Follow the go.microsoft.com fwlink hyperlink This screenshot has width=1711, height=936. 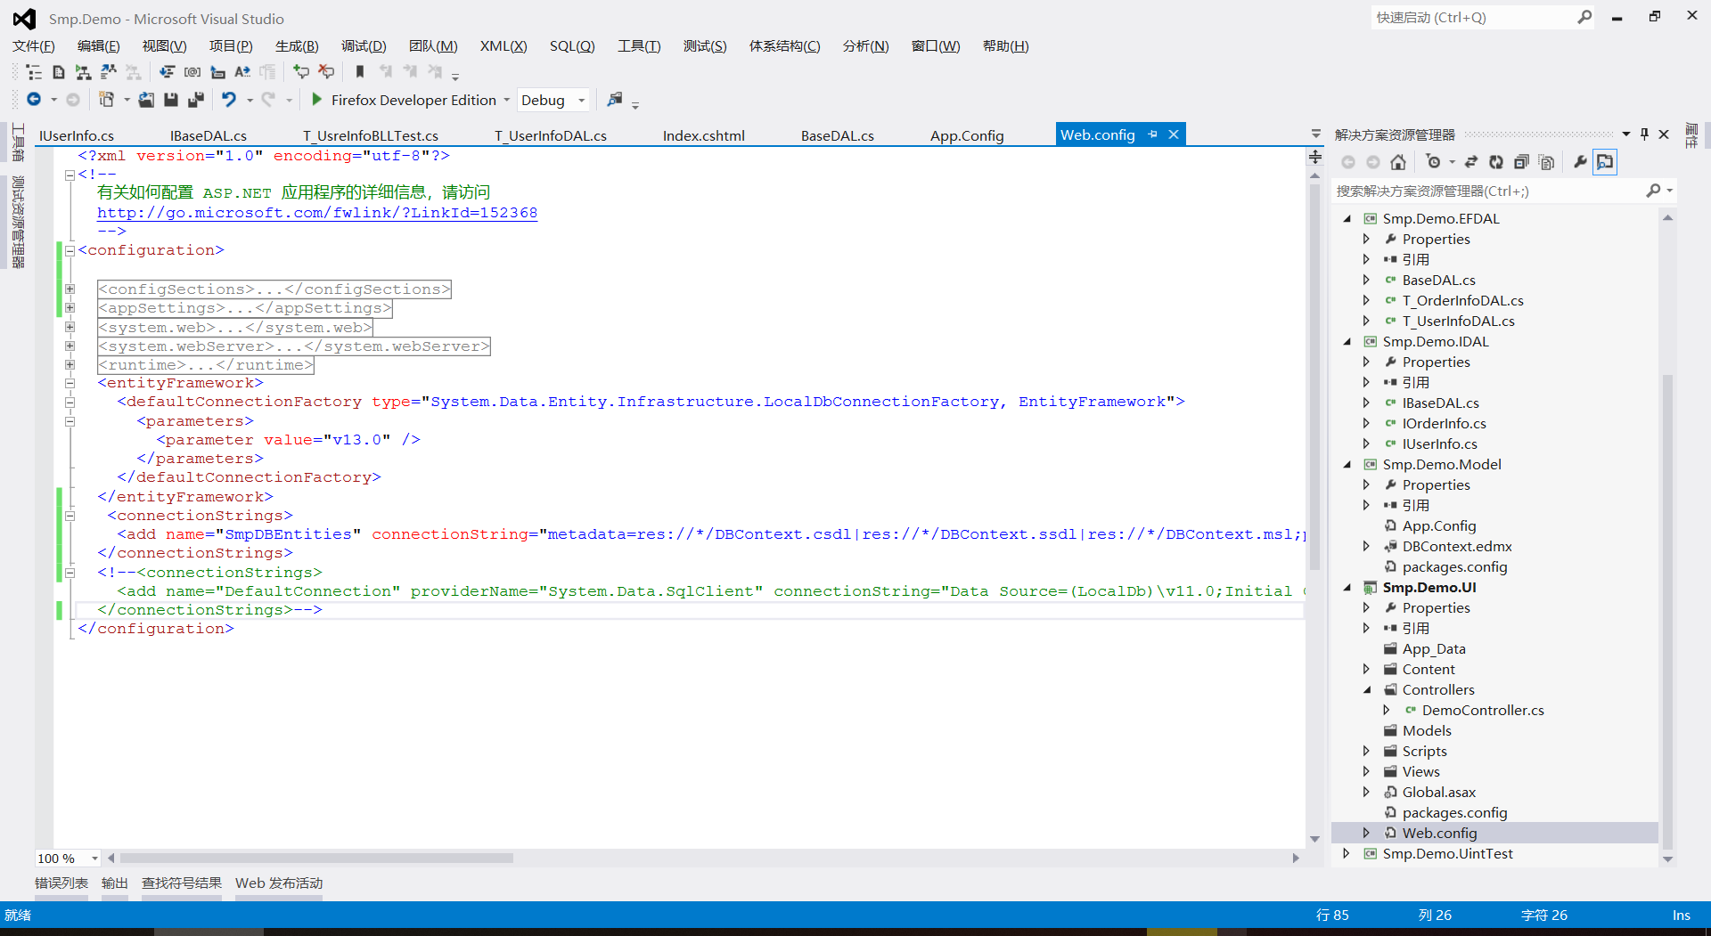point(317,212)
